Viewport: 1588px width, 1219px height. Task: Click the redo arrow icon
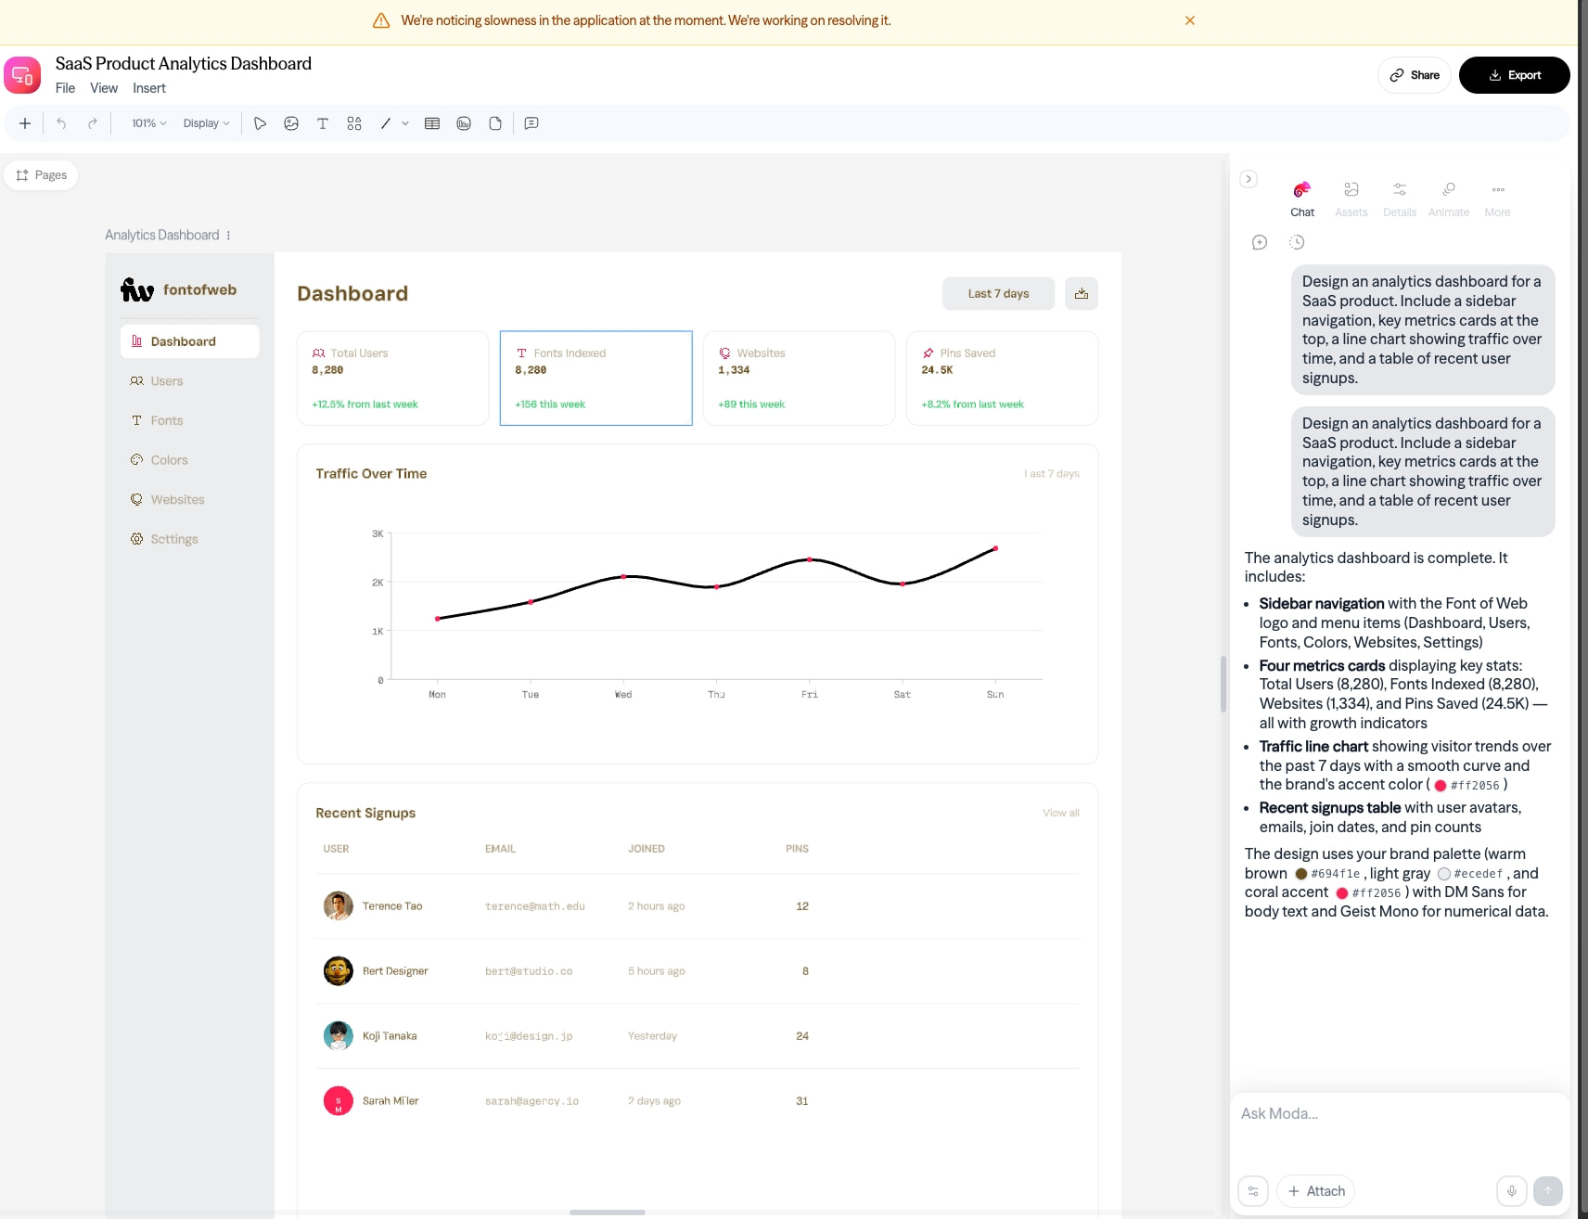pos(93,123)
